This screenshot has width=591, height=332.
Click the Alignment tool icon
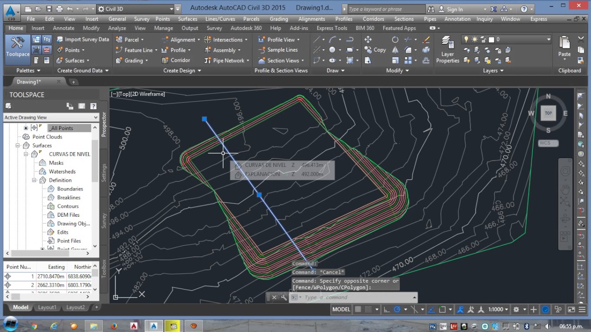click(165, 40)
